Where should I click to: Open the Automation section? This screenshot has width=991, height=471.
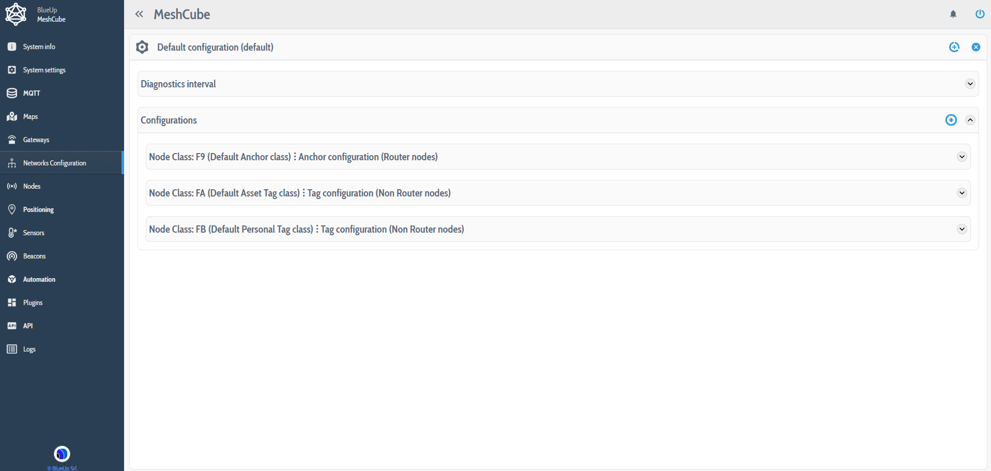(x=39, y=279)
